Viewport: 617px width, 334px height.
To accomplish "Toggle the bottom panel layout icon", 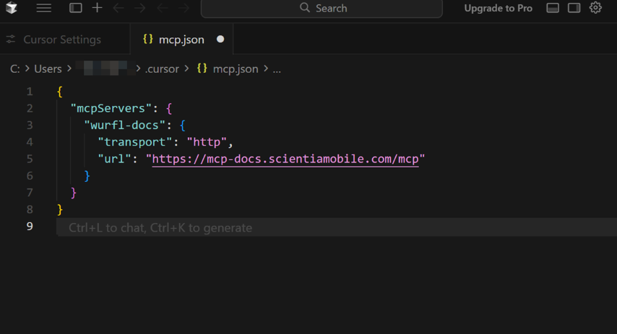I will pyautogui.click(x=553, y=8).
